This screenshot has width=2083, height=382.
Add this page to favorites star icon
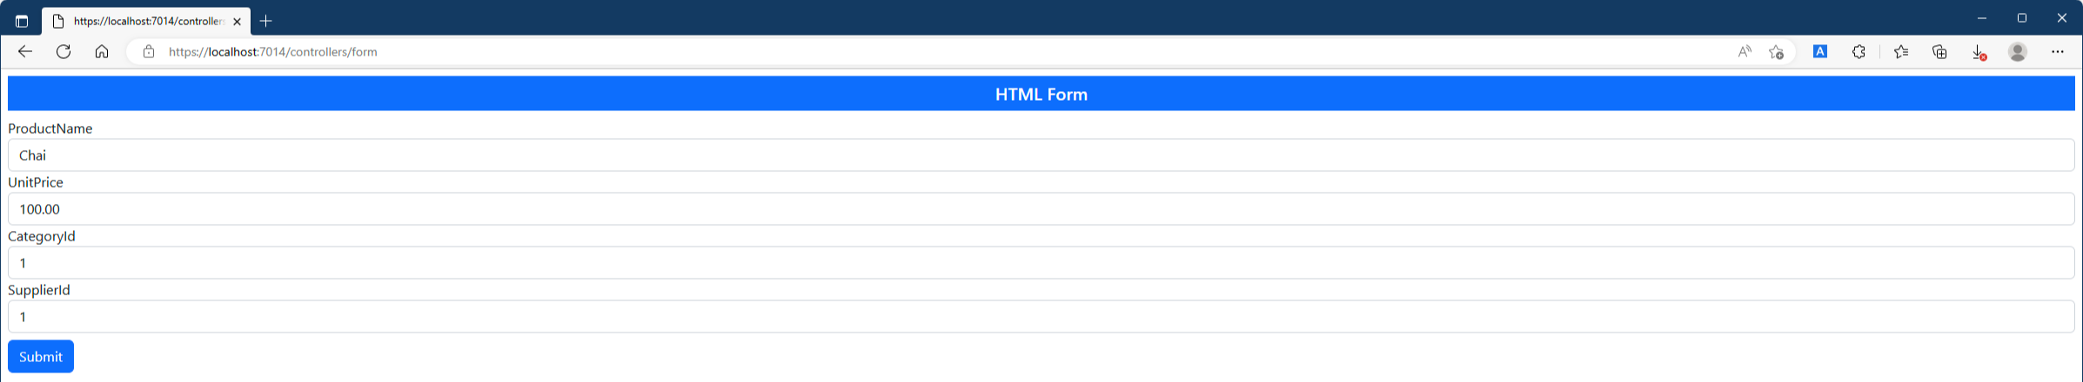tap(1777, 52)
